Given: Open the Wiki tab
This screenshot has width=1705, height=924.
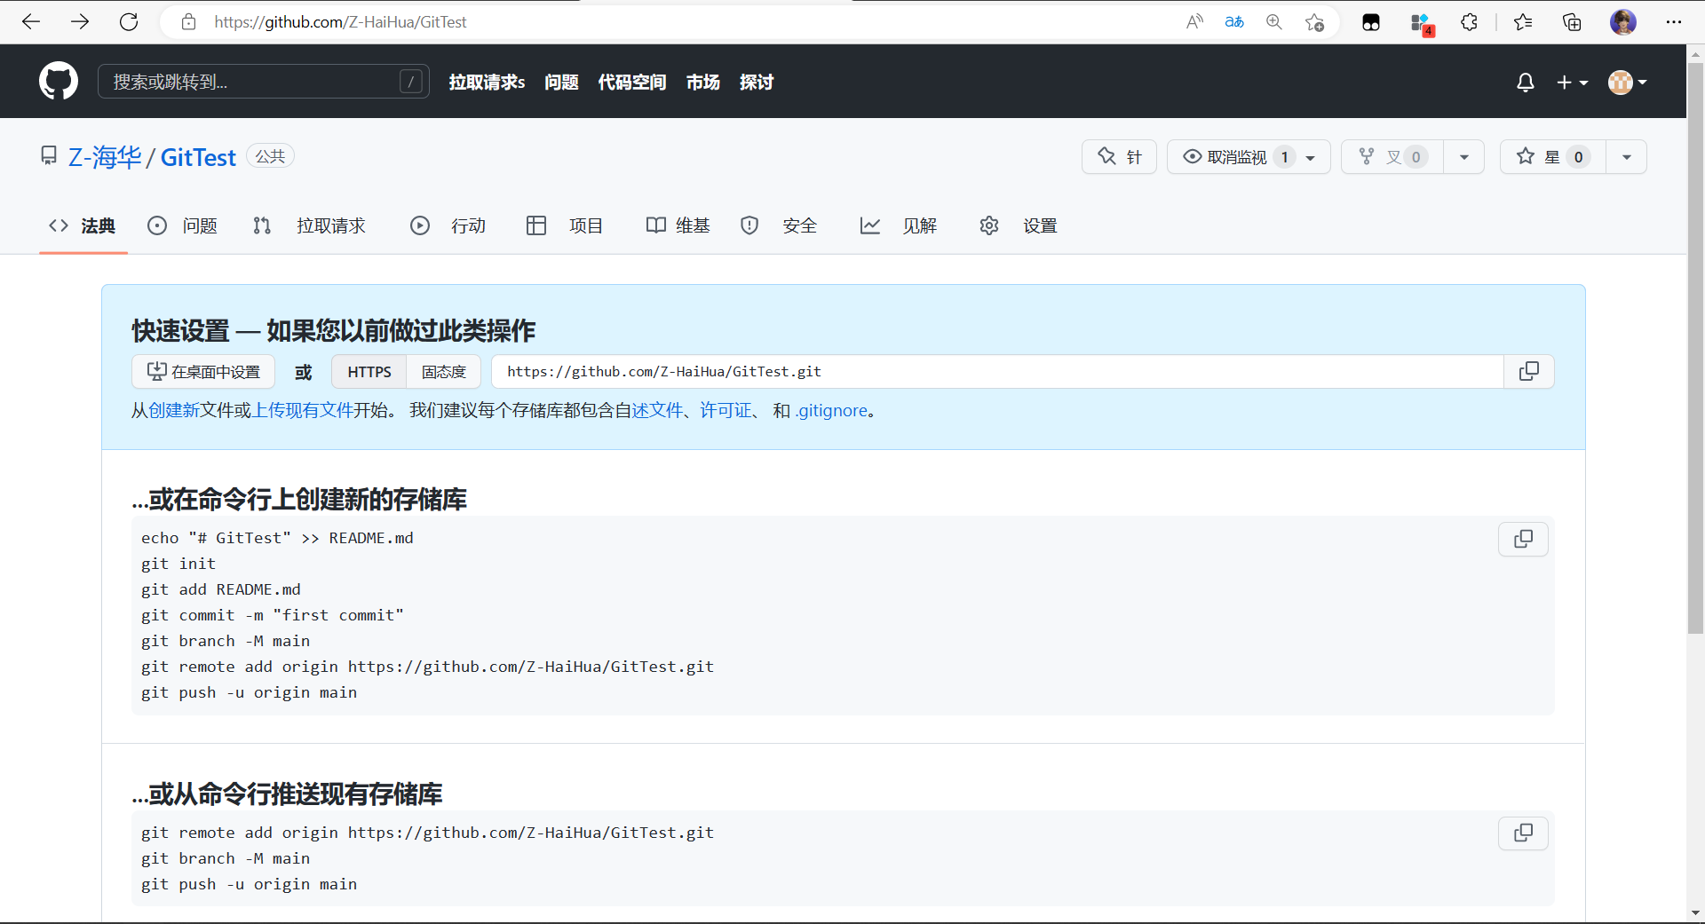Looking at the screenshot, I should [x=678, y=226].
